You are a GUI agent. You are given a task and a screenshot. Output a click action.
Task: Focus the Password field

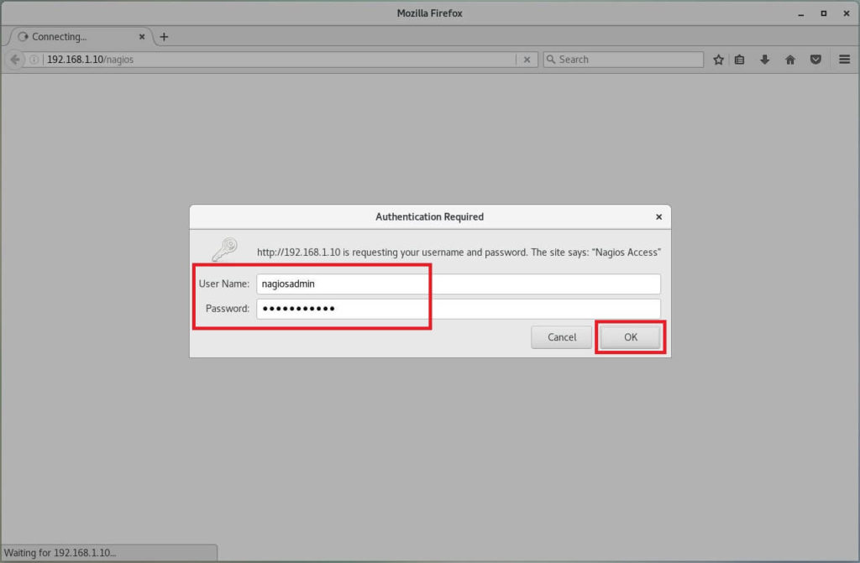pos(458,309)
